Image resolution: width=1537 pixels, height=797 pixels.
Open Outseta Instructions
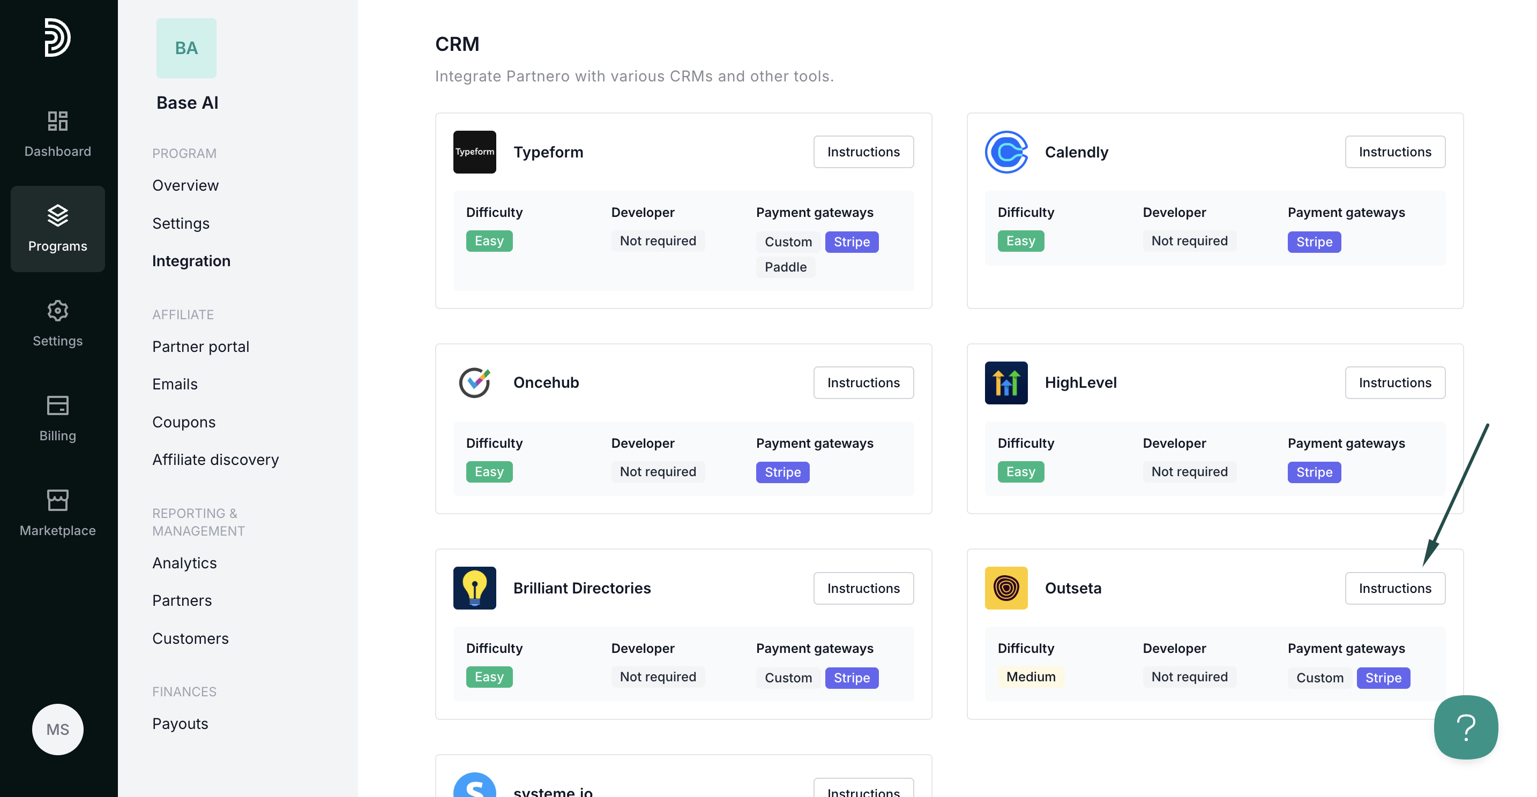1395,588
